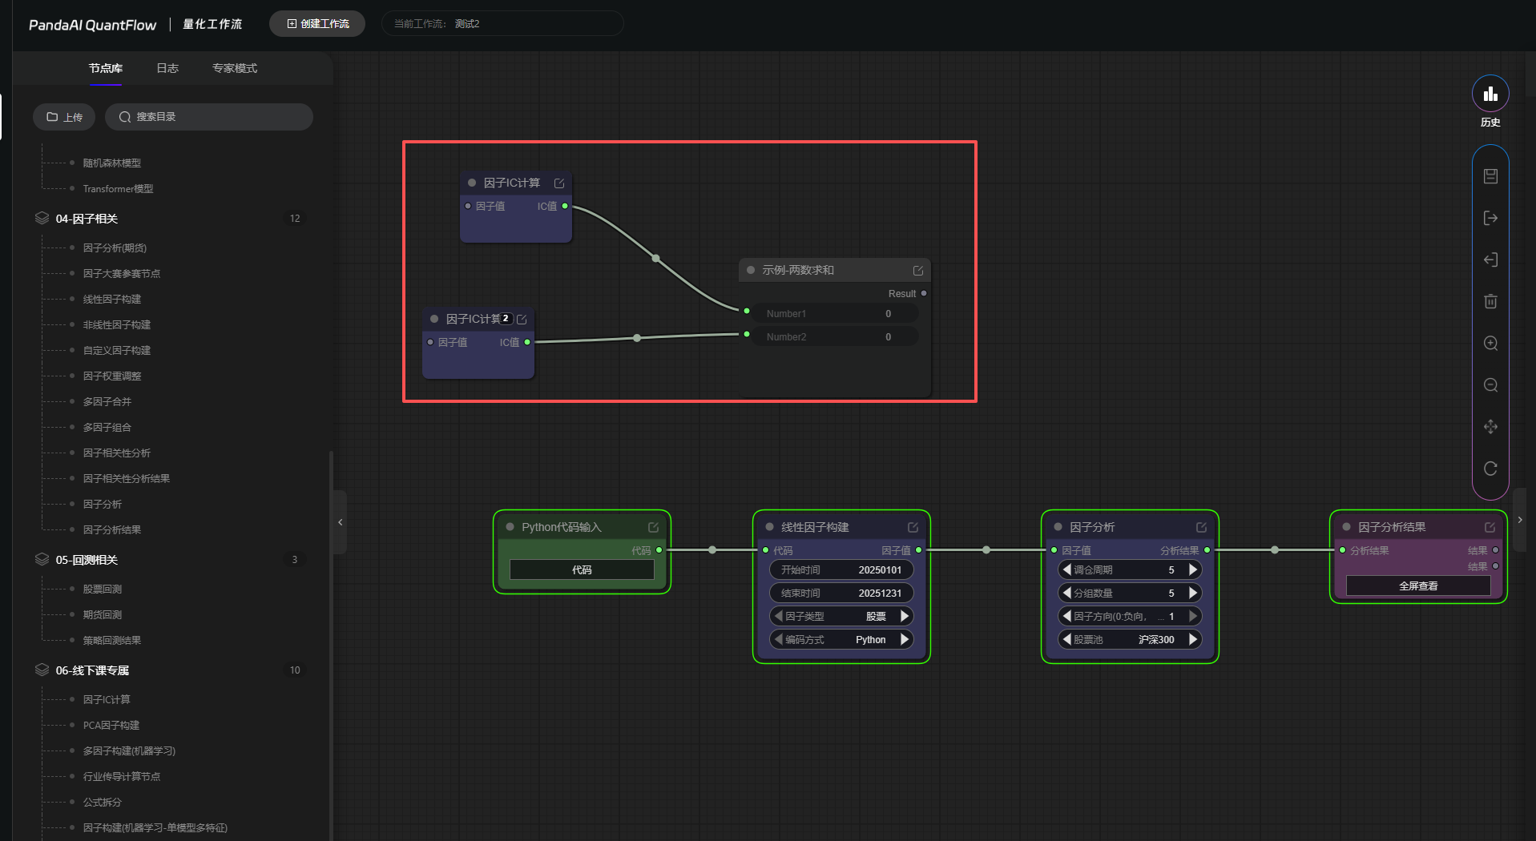This screenshot has width=1536, height=841.
Task: Open edit icon on 线性因子构建 node
Action: (913, 527)
